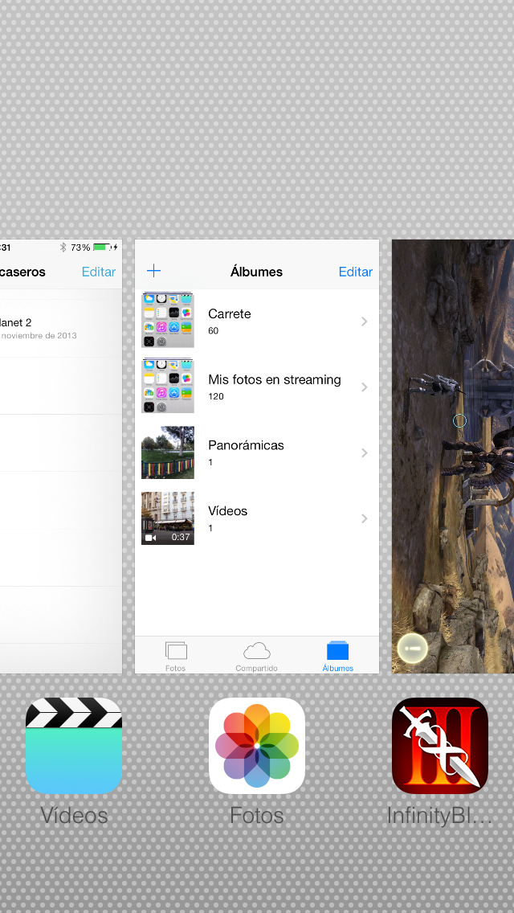
Task: Tap the plus icon to add album
Action: tap(154, 271)
